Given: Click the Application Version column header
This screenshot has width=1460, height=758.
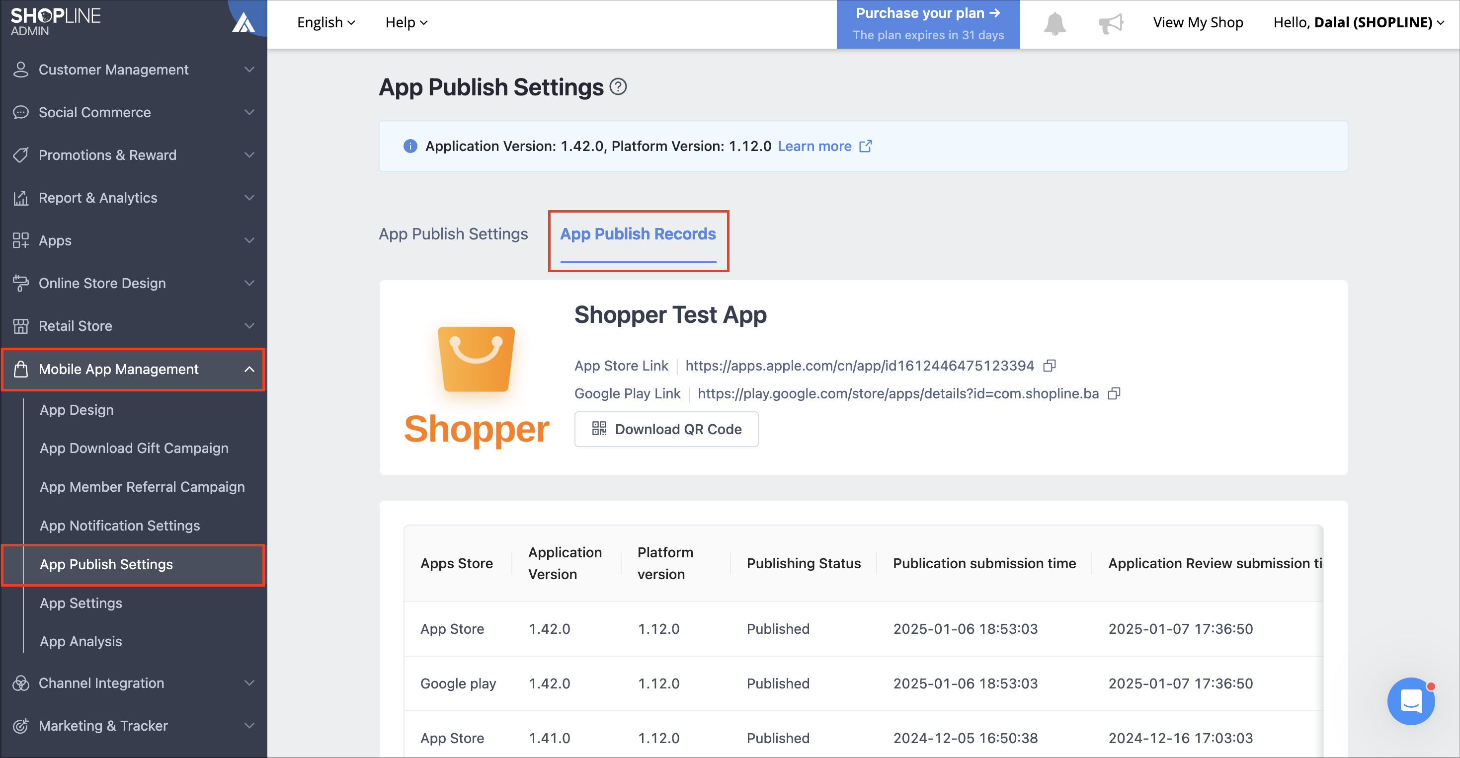Looking at the screenshot, I should (565, 564).
